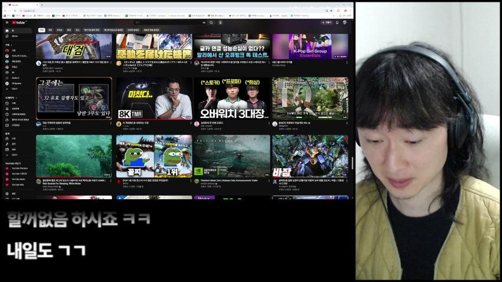The image size is (502, 282).
Task: Open the Chrome profile avatar
Action: click(x=345, y=11)
